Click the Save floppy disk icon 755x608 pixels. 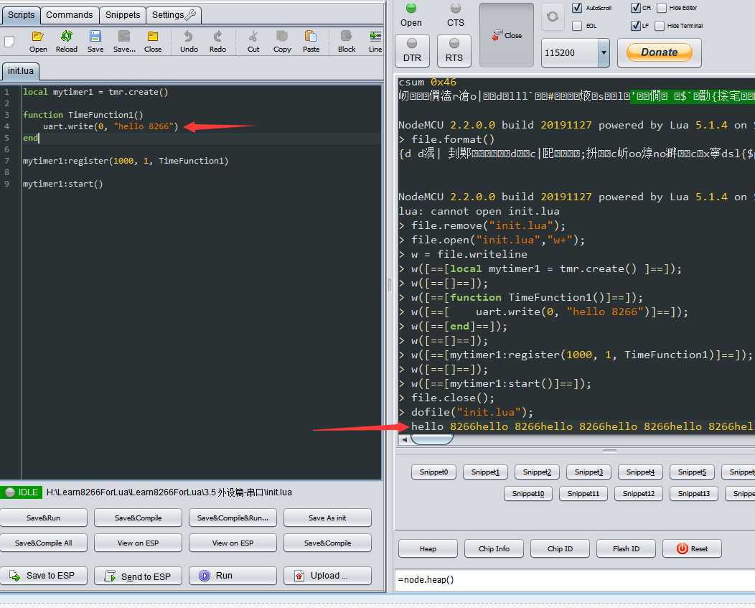(x=95, y=42)
